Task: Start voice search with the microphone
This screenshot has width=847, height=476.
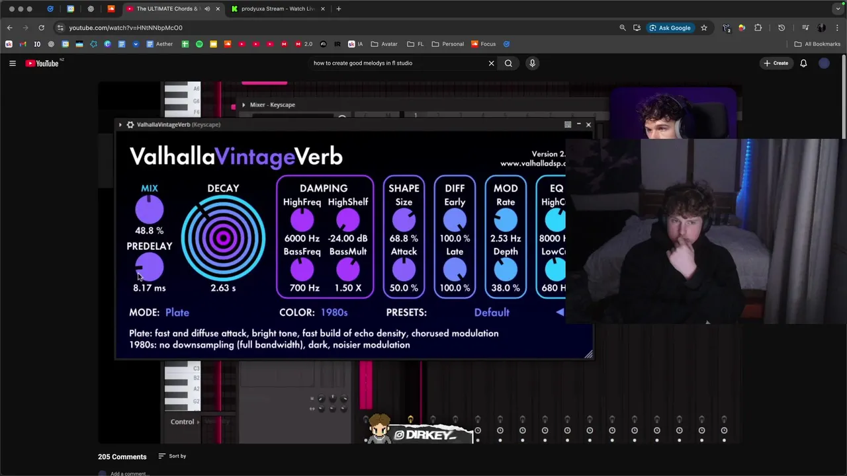Action: pyautogui.click(x=532, y=63)
